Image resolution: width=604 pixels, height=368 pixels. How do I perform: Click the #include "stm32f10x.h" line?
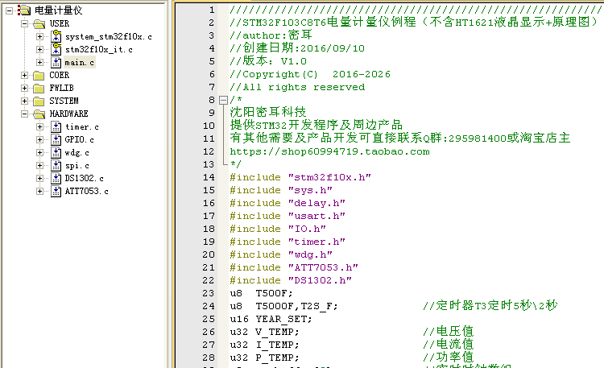pos(300,177)
